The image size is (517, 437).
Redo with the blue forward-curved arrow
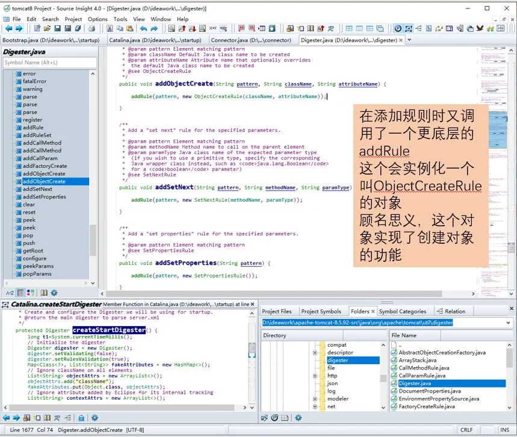[154, 29]
